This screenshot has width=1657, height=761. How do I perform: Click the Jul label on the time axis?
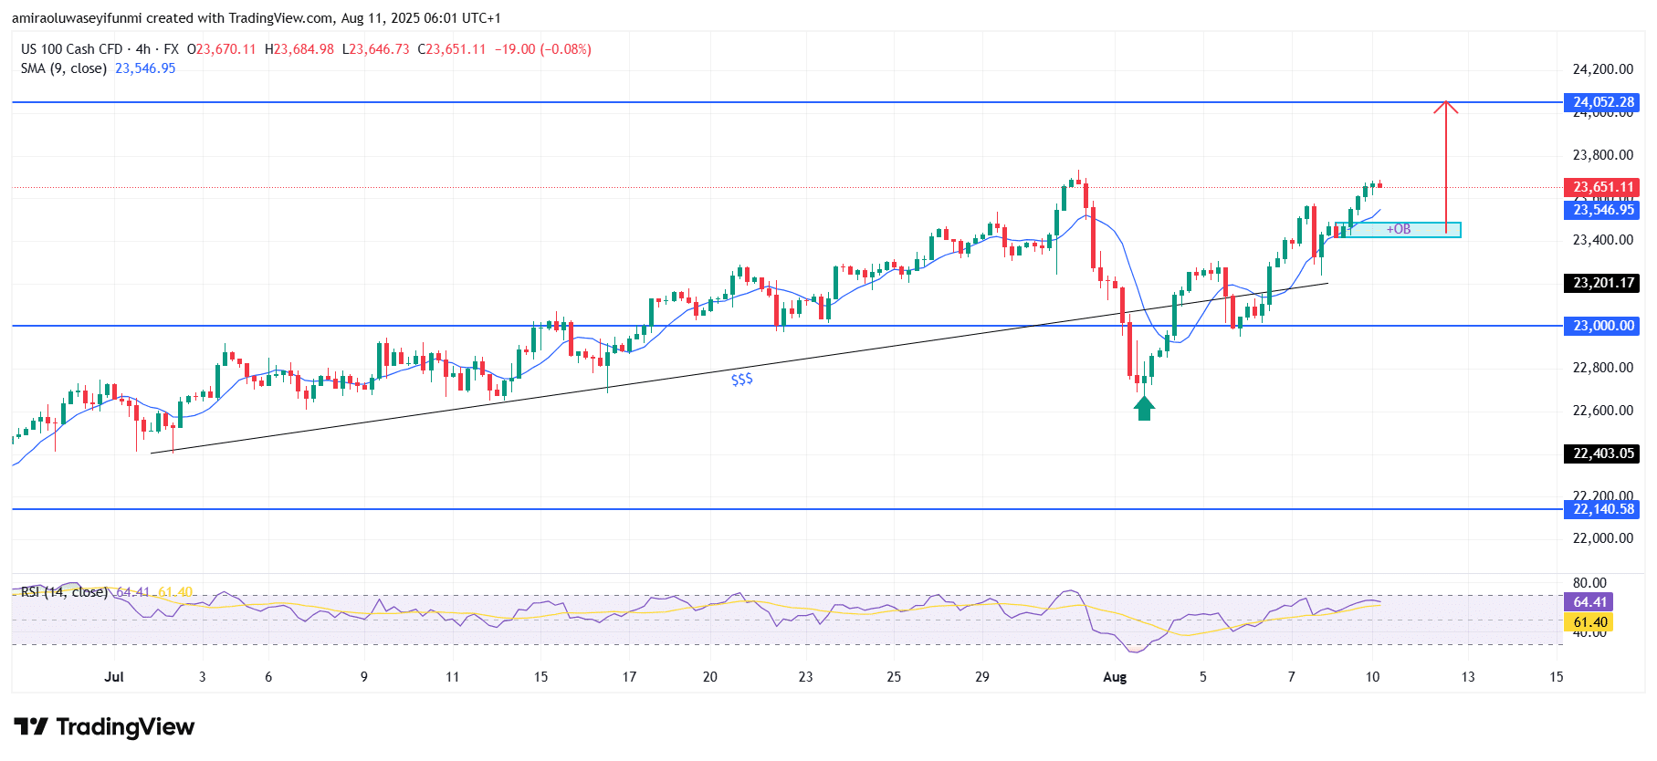coord(114,677)
